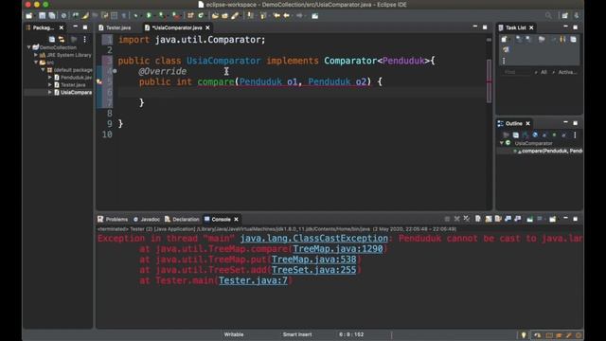This screenshot has width=606, height=341.
Task: Follow TreeSet.java:255 stack trace link
Action: [x=313, y=270]
